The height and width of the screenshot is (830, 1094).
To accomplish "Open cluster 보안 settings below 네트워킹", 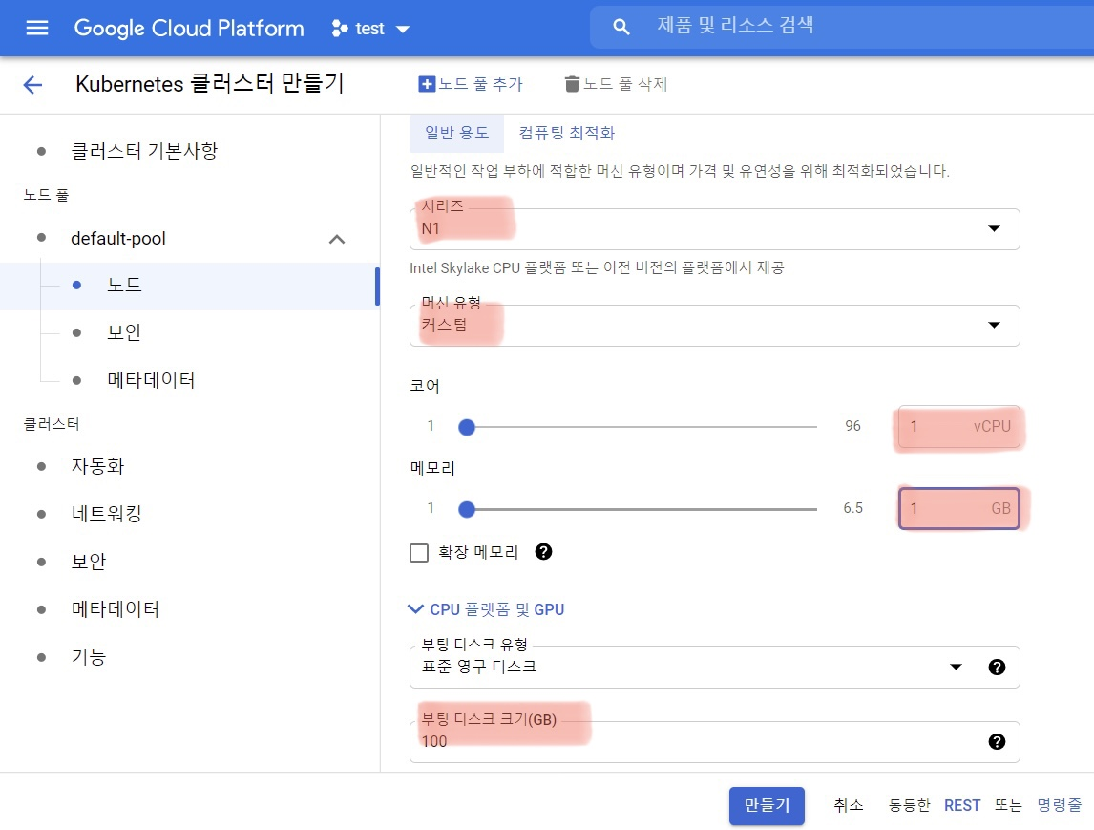I will pyautogui.click(x=89, y=562).
